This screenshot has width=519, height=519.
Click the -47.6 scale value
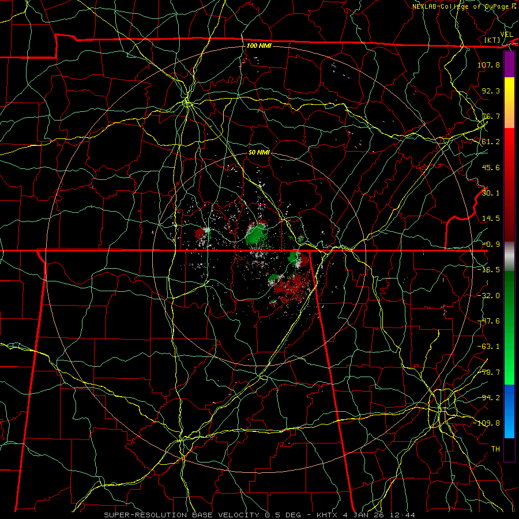[488, 321]
